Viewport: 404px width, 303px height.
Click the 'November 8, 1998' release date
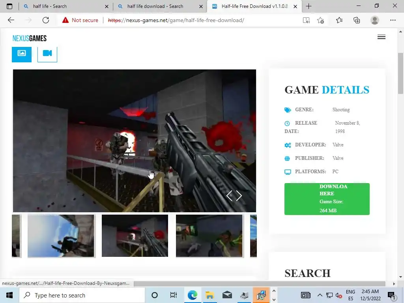point(347,127)
